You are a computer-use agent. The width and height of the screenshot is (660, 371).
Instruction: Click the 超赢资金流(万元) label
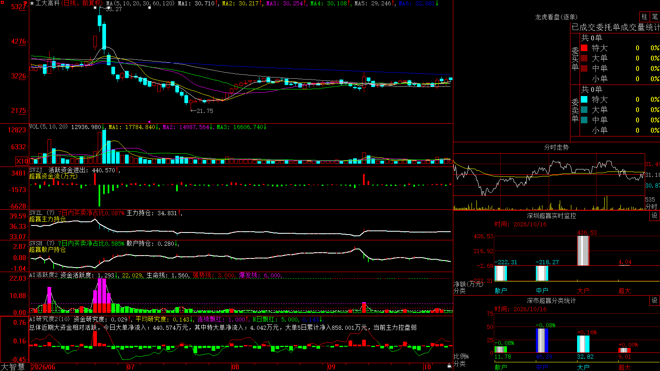(53, 176)
